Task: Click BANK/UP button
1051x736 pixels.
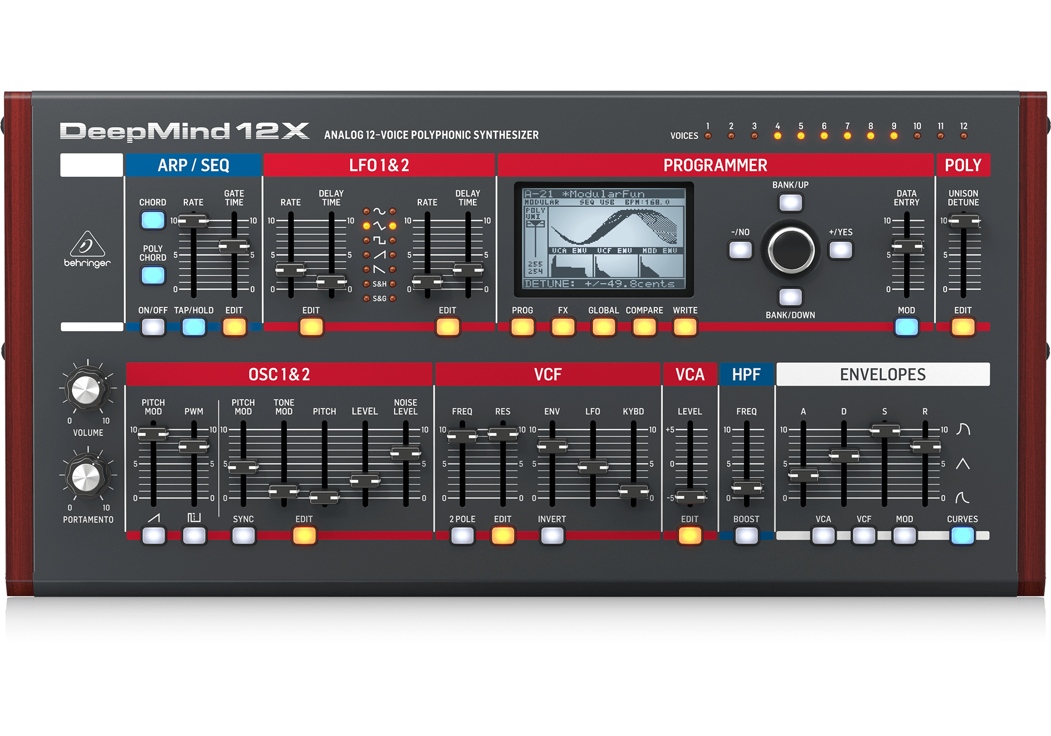Action: 790,202
